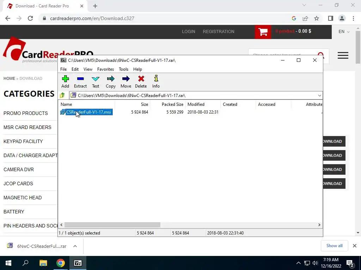Click the Chrome back navigation arrow
The width and height of the screenshot is (361, 270).
[x=8, y=18]
